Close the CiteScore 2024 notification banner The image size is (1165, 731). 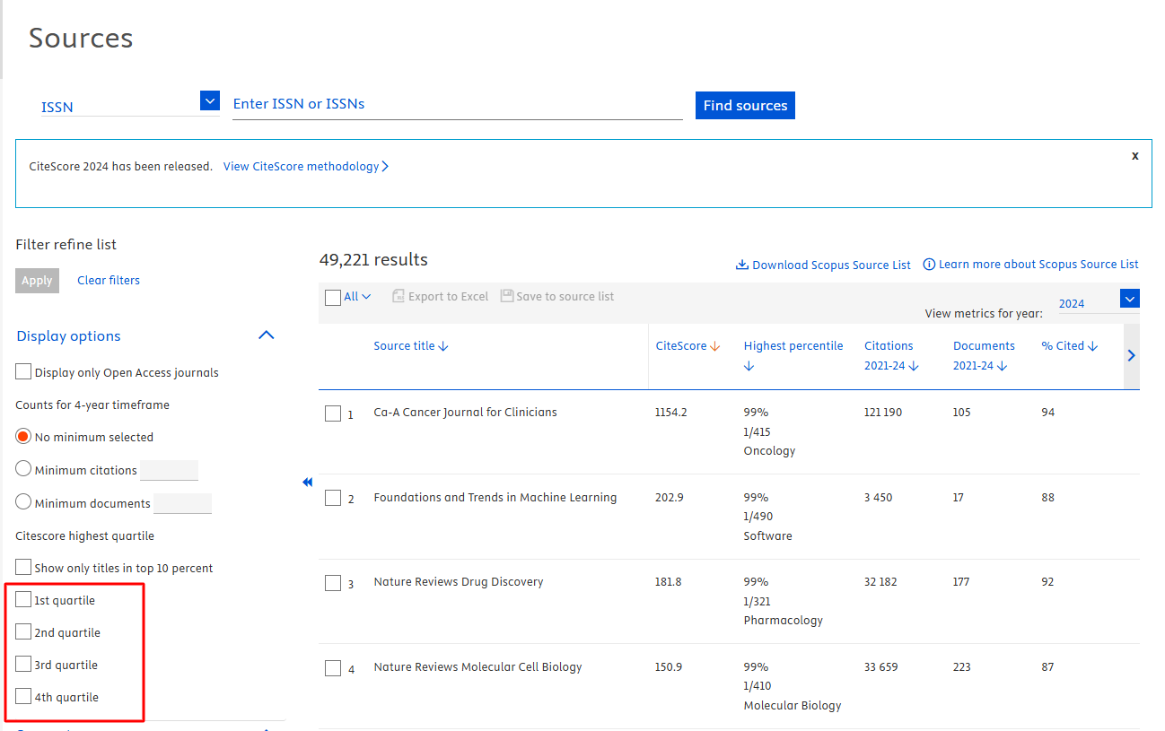[x=1134, y=155]
